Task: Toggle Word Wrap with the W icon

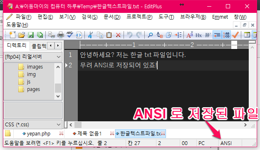Action: [x=208, y=35]
